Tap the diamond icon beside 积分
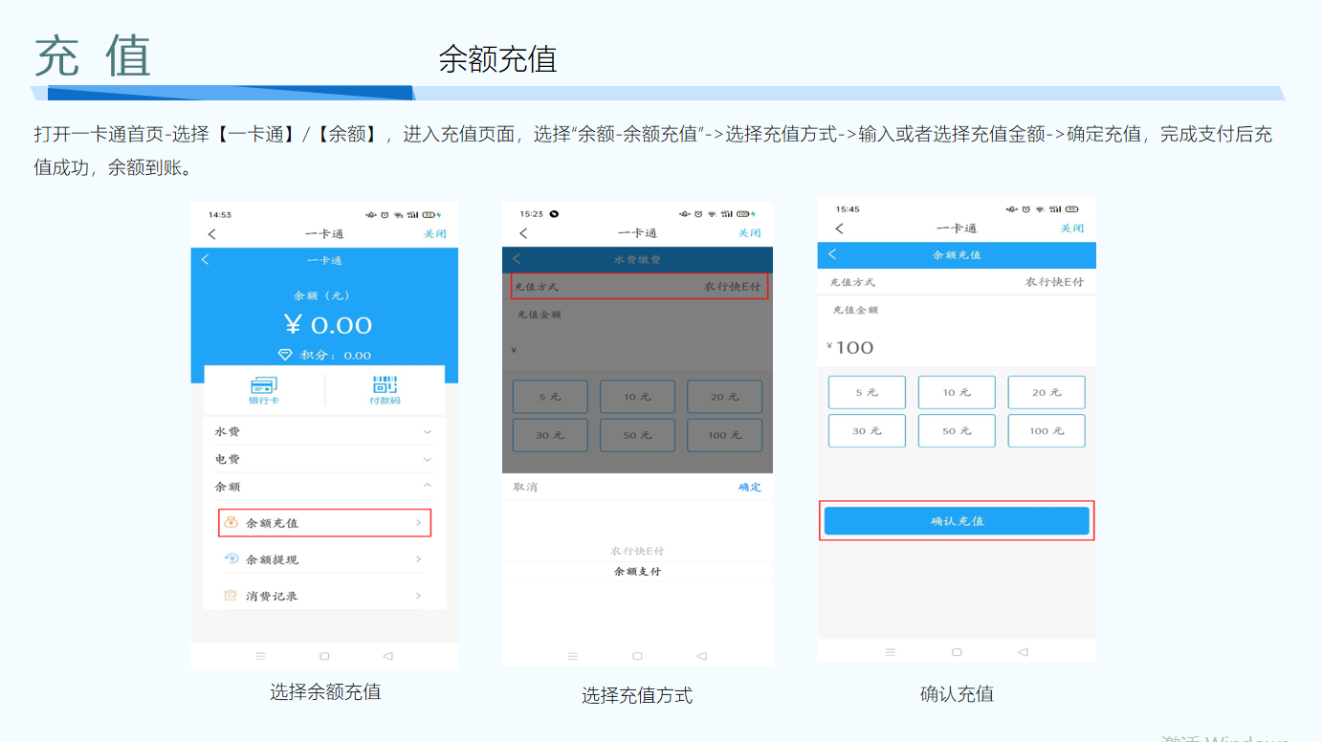 [285, 355]
